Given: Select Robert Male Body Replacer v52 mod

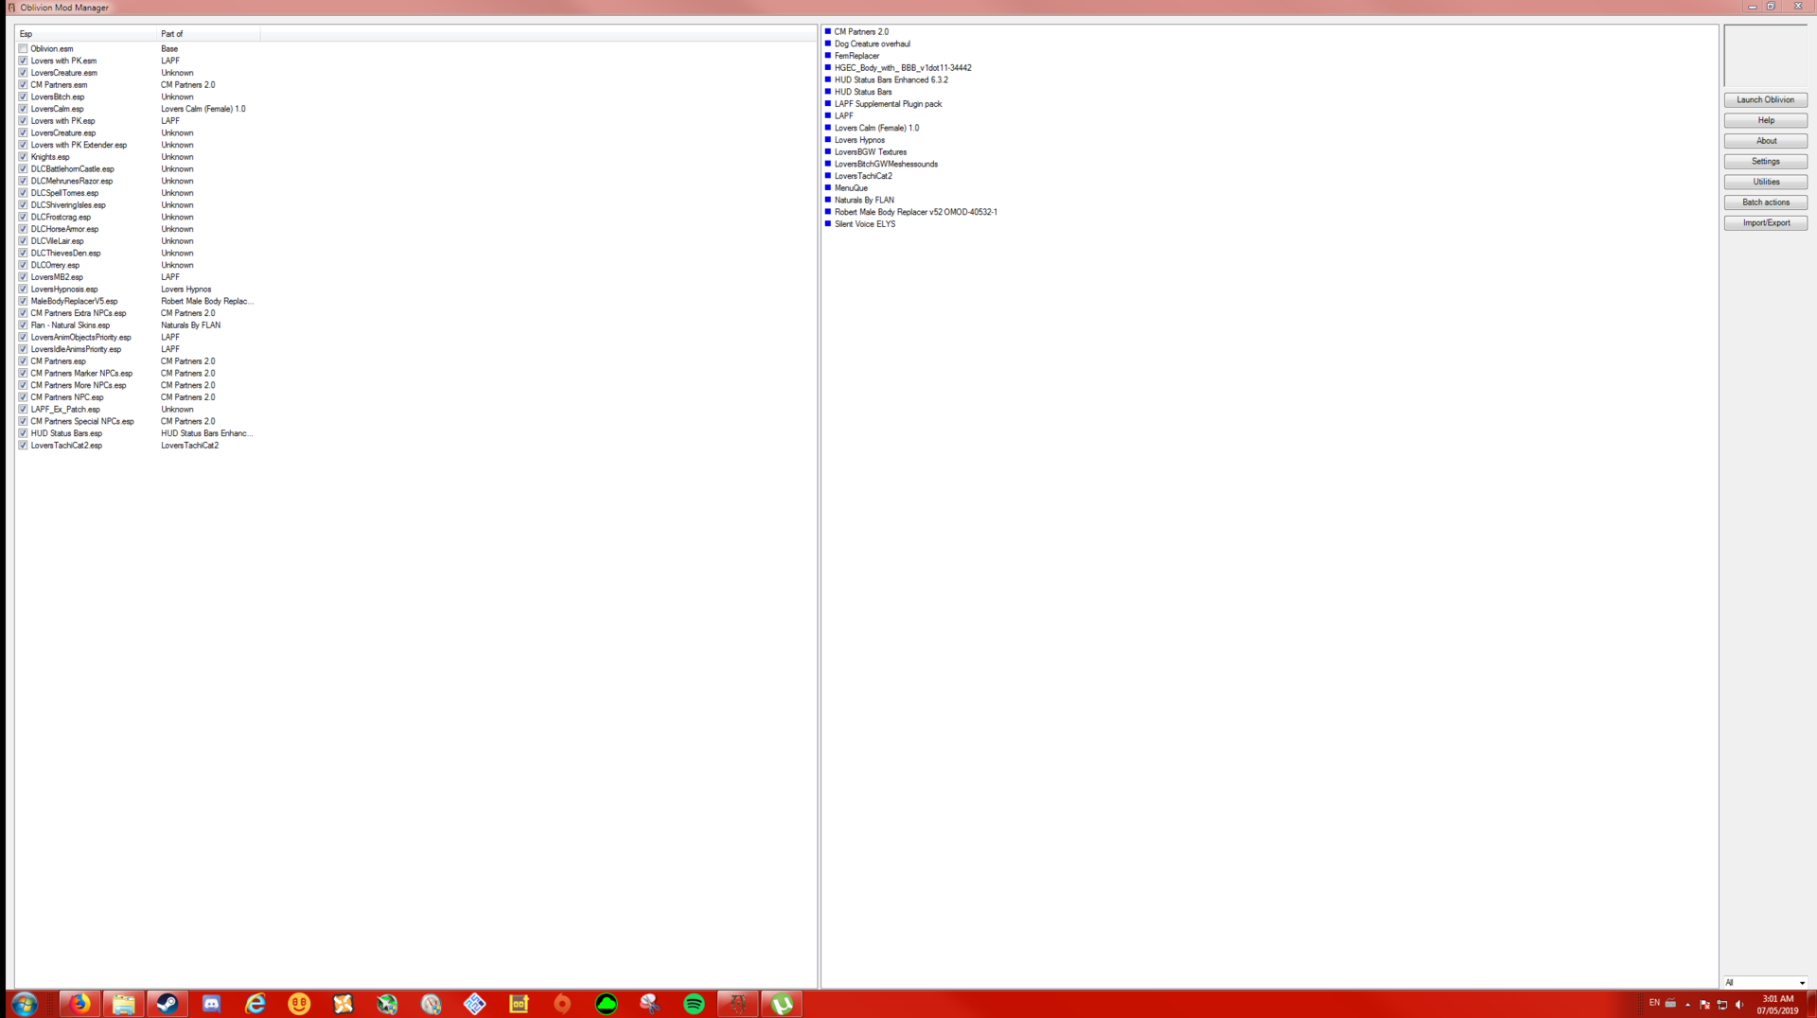Looking at the screenshot, I should tap(915, 212).
